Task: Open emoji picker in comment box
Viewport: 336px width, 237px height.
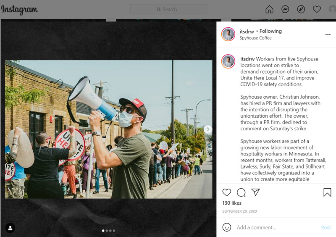Action: point(227,227)
